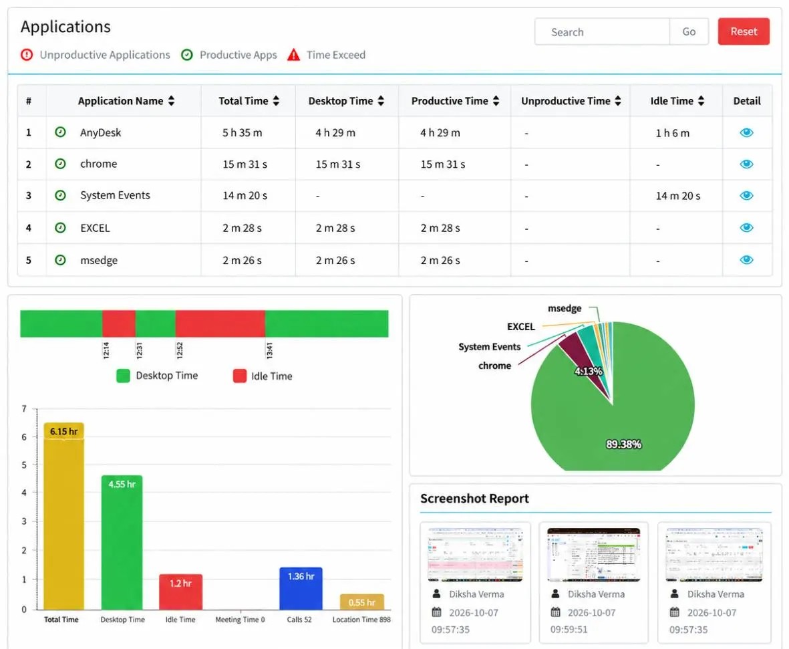Click AnyDesk idle time 1 h 6 m

coord(672,133)
